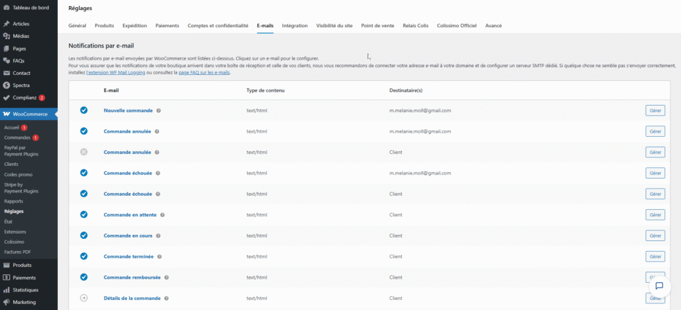The height and width of the screenshot is (310, 681).
Task: Click the Marketing megaphone icon
Action: click(x=7, y=302)
